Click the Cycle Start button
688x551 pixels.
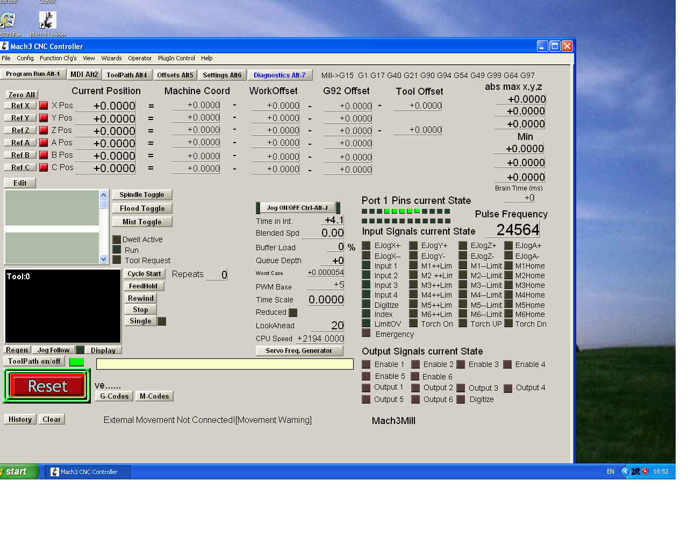pyautogui.click(x=144, y=274)
